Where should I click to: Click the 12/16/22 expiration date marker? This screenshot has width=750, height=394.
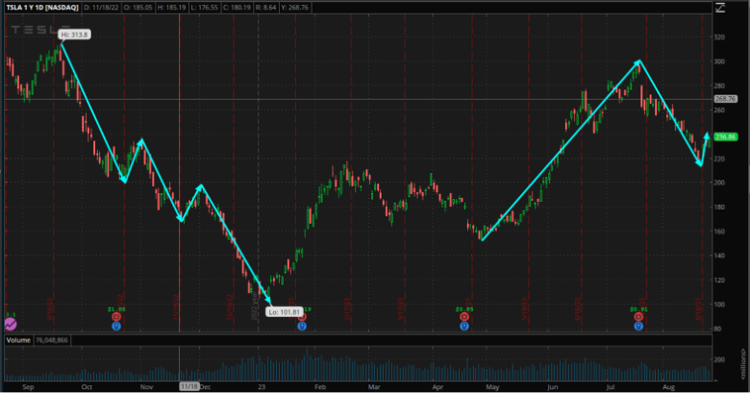tap(230, 307)
